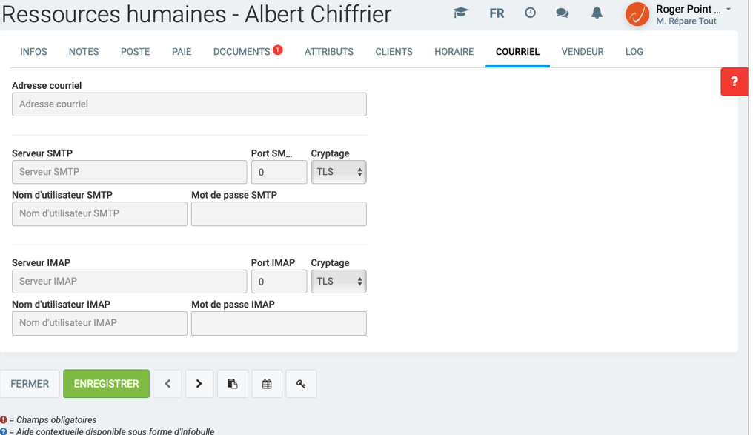The height and width of the screenshot is (435, 753).
Task: Click the copy/duplicate record icon
Action: 232,384
